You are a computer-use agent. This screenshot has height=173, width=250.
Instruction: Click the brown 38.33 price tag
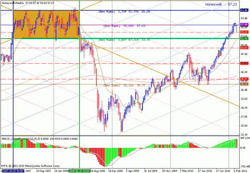click(x=244, y=84)
